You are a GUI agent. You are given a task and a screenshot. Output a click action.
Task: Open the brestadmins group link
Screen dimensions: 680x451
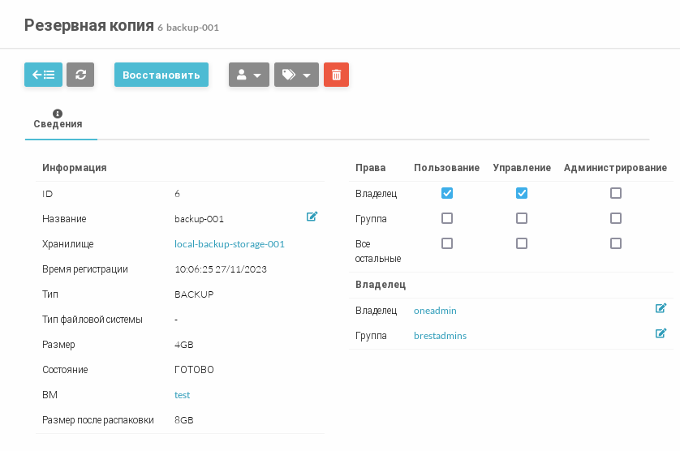[x=440, y=336]
